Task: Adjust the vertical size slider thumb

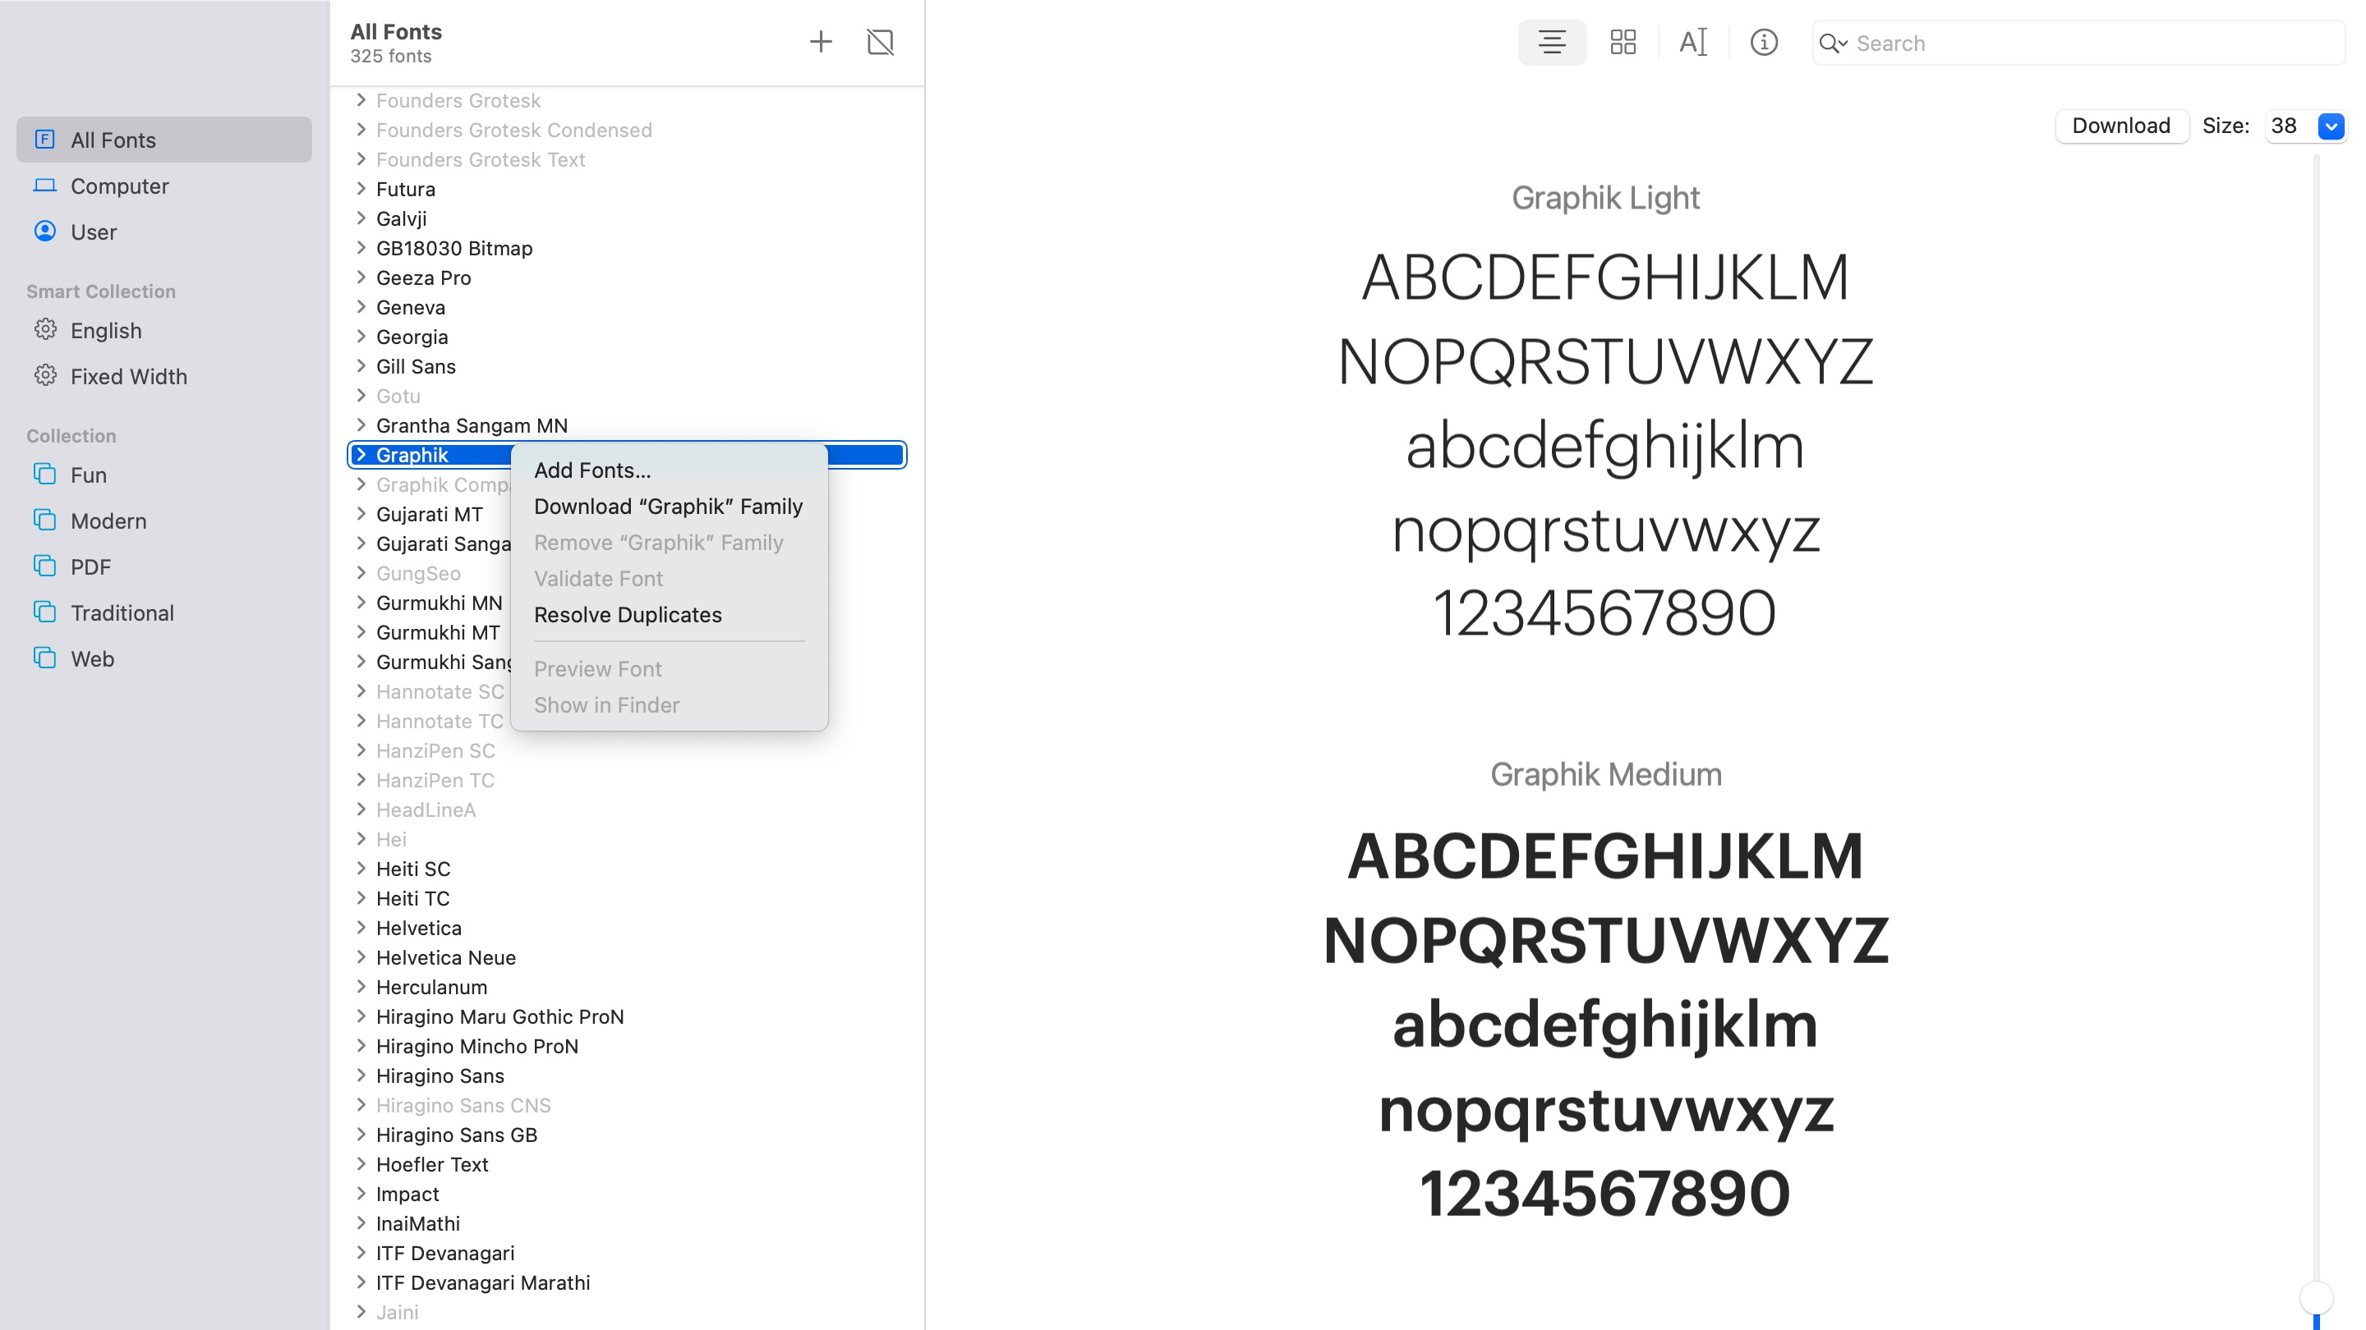Action: [2316, 1297]
